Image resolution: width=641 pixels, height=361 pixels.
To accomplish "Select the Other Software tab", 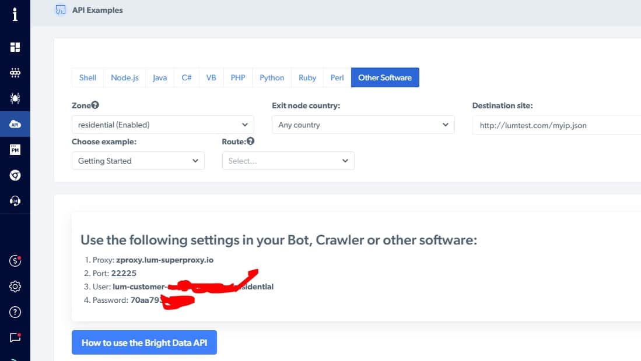I will coord(385,77).
